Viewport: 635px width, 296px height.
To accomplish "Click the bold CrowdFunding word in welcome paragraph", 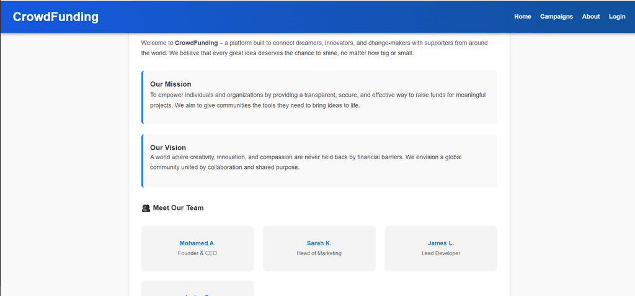I will click(x=197, y=43).
